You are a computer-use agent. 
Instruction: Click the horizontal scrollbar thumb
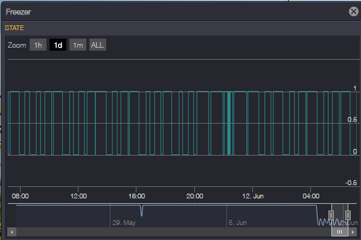coord(340,232)
